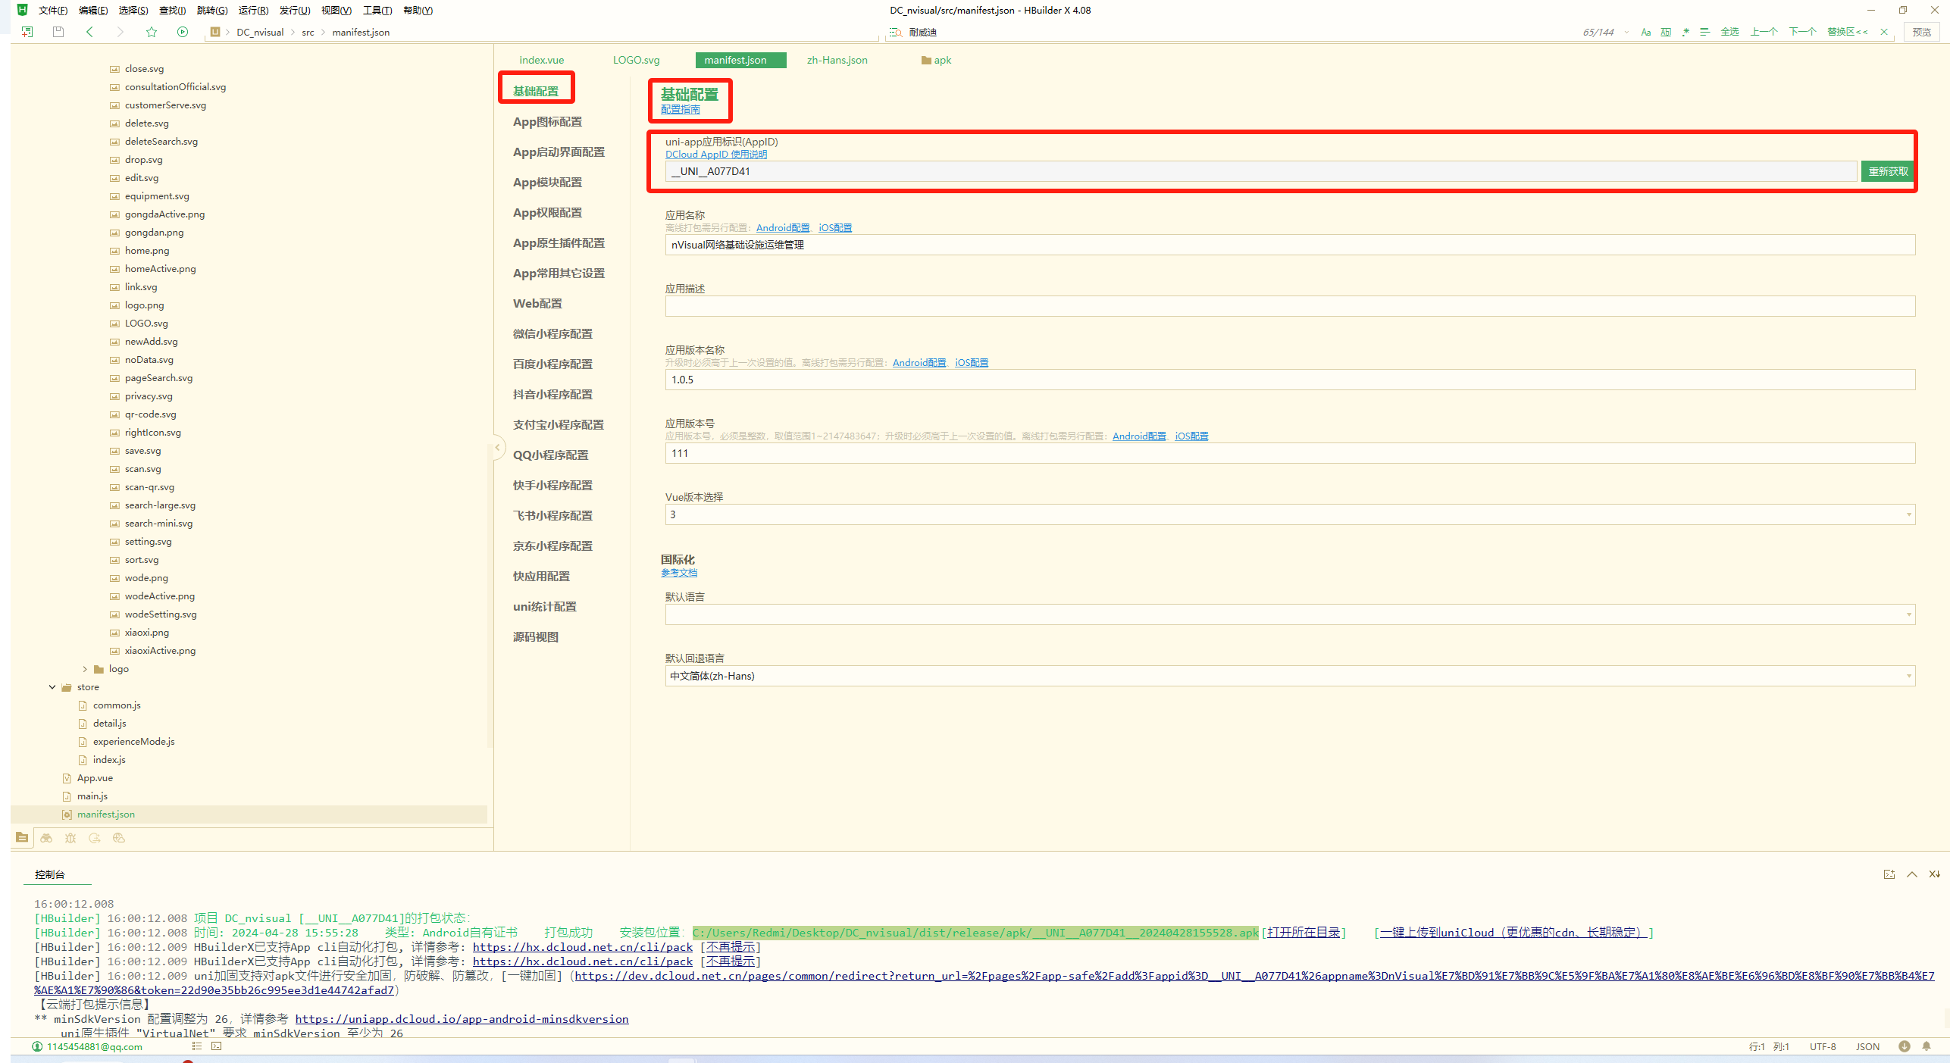The height and width of the screenshot is (1063, 1950).
Task: Toggle whole word match search option
Action: click(x=1666, y=32)
